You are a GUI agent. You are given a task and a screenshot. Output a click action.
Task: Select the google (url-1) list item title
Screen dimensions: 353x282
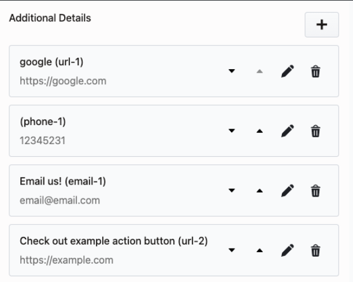52,62
